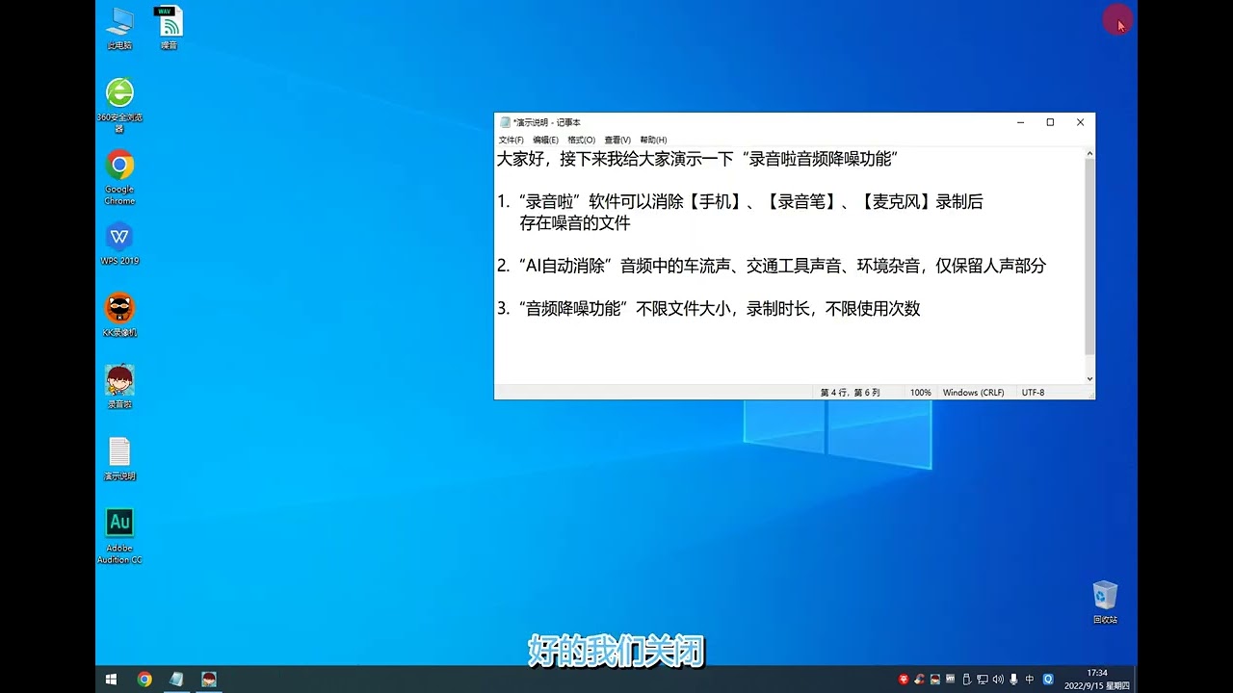Open the 文件(F) menu in Notepad

pos(512,140)
